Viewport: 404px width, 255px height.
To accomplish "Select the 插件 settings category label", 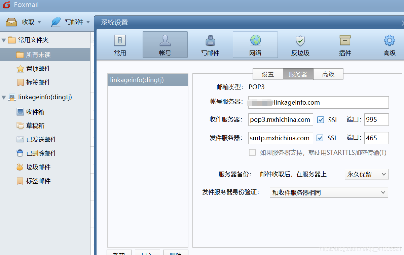I will pos(345,53).
